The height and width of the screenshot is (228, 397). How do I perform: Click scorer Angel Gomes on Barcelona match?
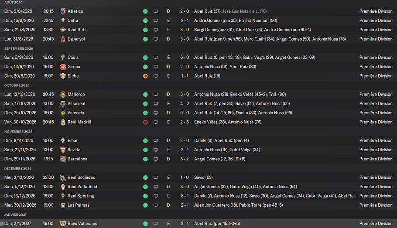(207, 159)
